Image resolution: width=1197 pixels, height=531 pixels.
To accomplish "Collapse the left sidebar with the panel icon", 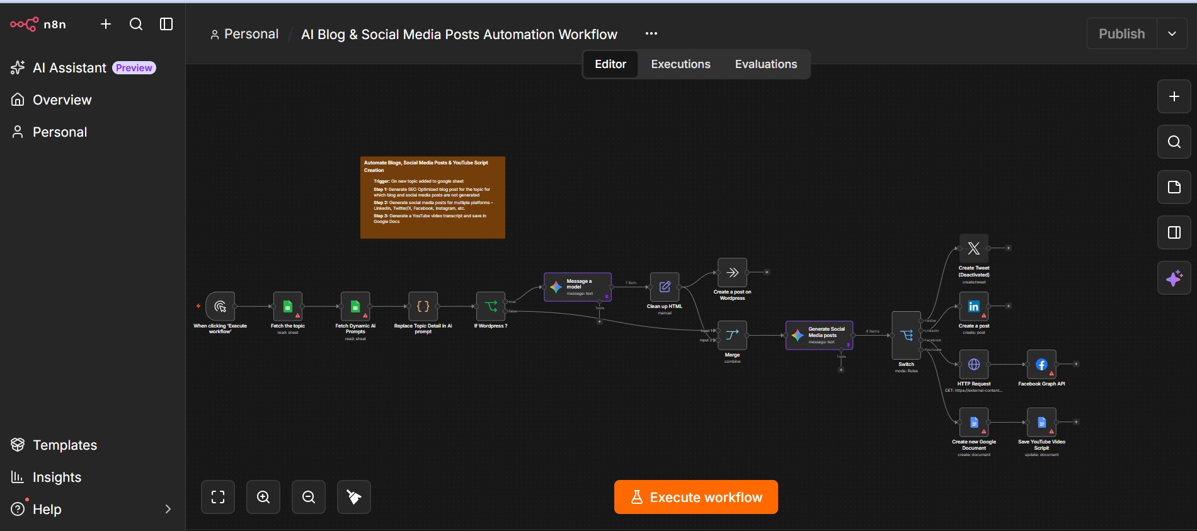I will pyautogui.click(x=166, y=24).
